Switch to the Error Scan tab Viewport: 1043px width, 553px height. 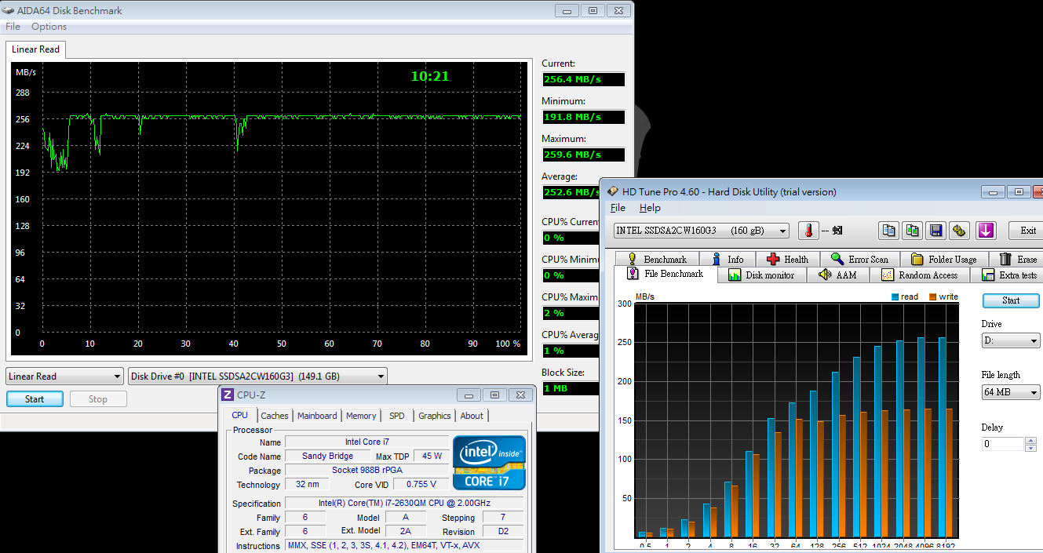point(860,259)
